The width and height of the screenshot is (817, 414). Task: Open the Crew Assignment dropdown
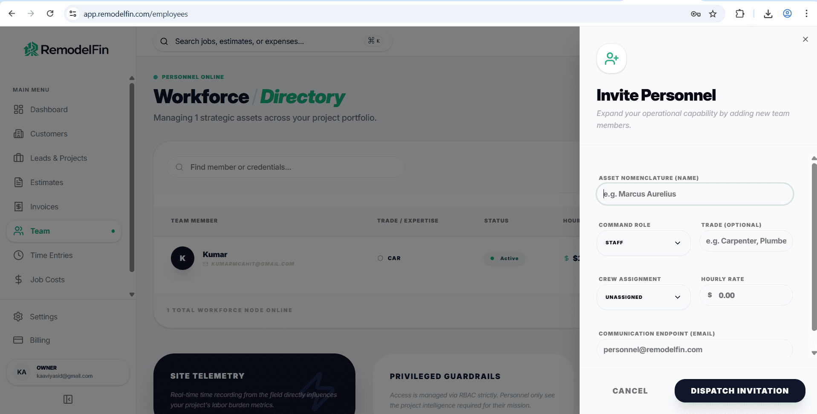point(644,297)
